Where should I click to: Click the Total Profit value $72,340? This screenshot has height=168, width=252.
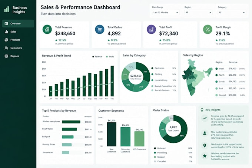(x=168, y=34)
